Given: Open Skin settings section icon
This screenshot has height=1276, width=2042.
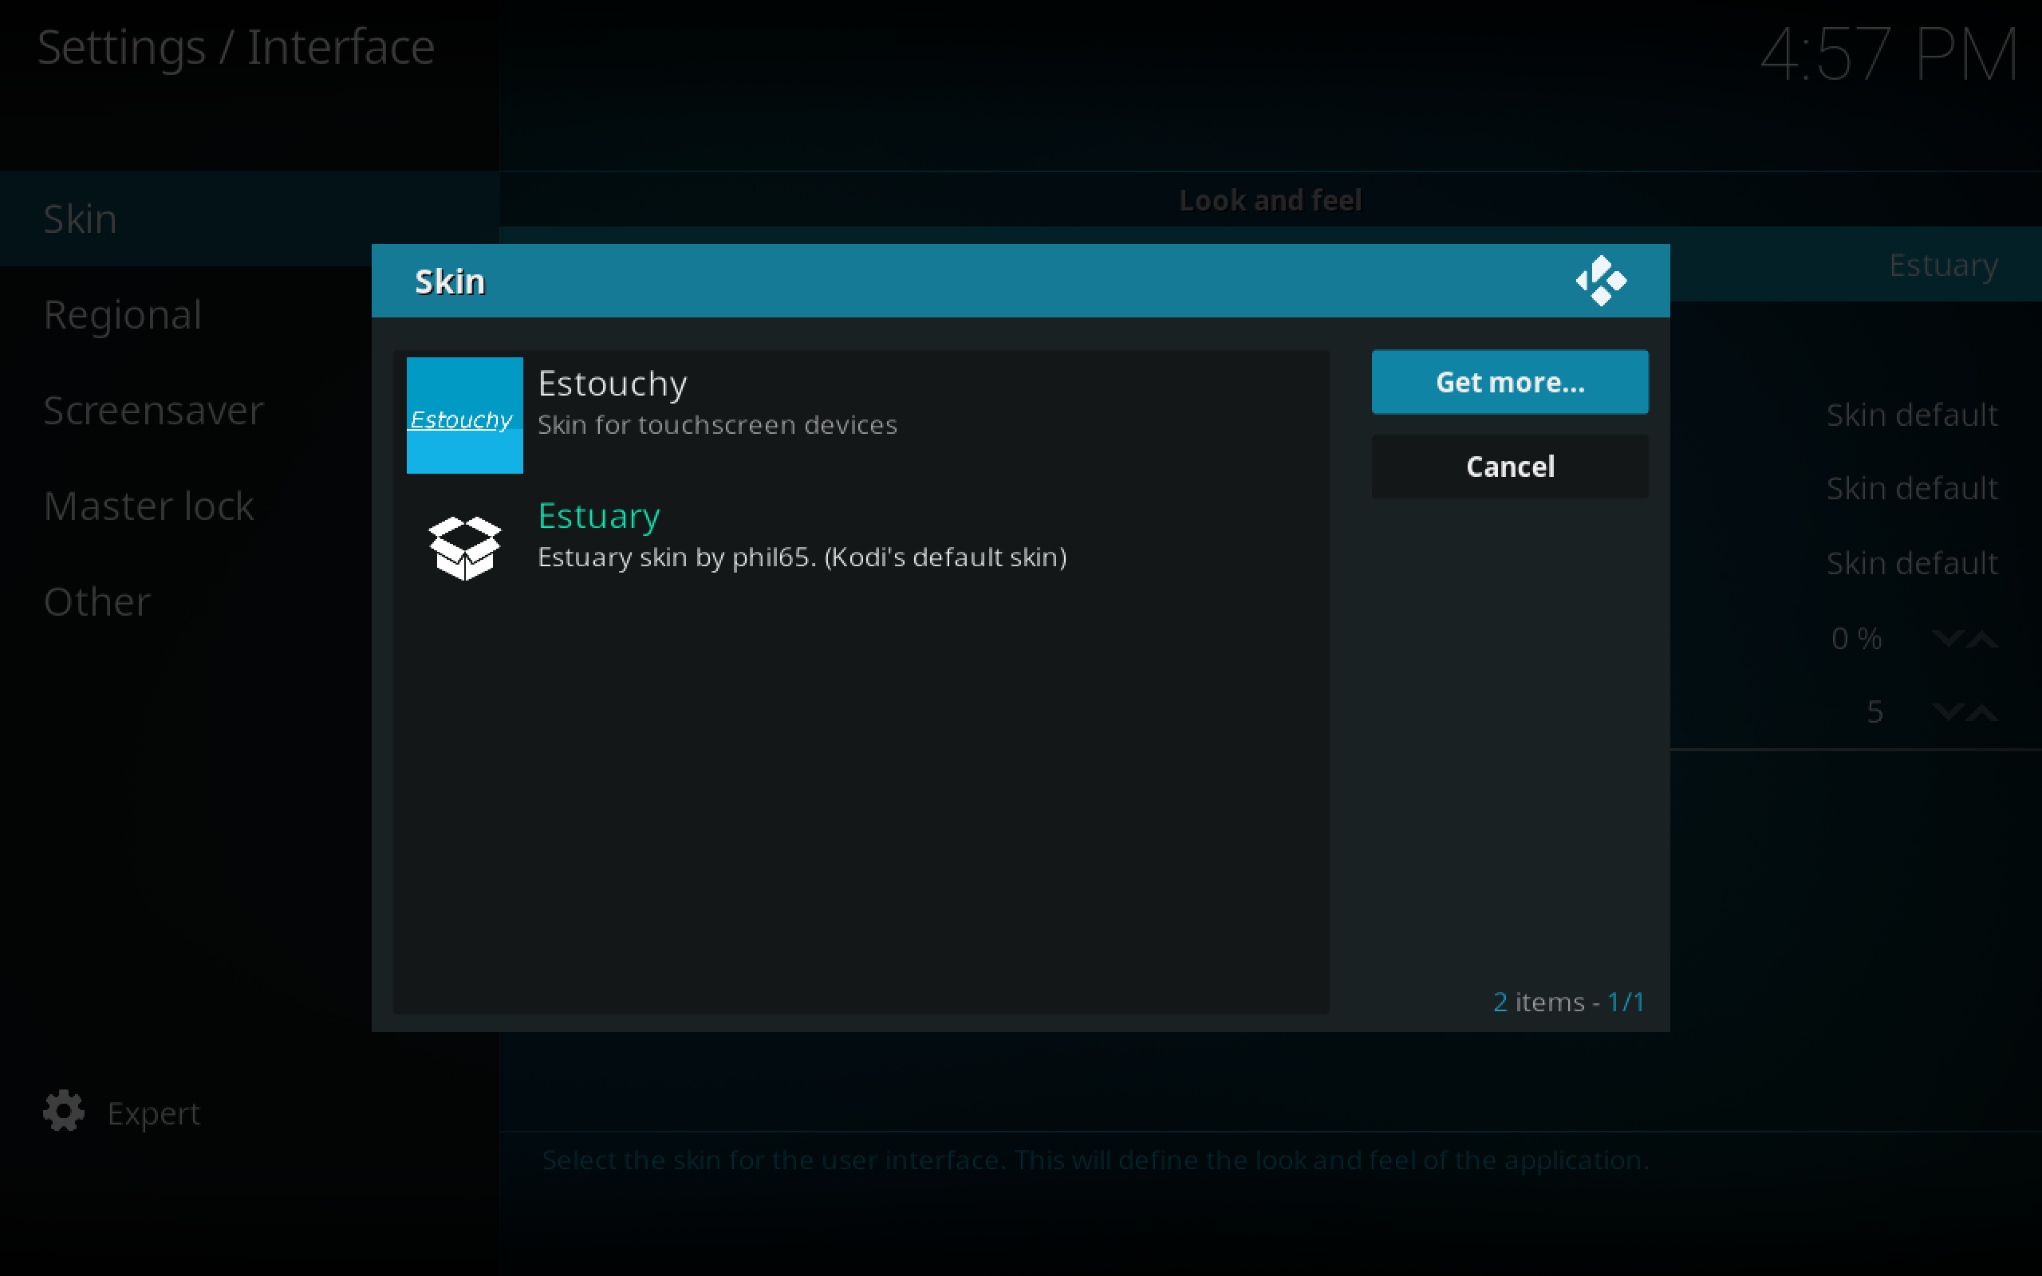Looking at the screenshot, I should pos(1601,282).
